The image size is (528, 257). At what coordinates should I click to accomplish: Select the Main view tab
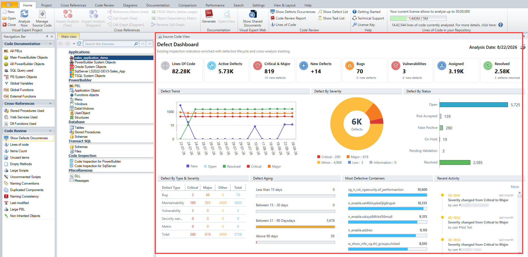[69, 37]
